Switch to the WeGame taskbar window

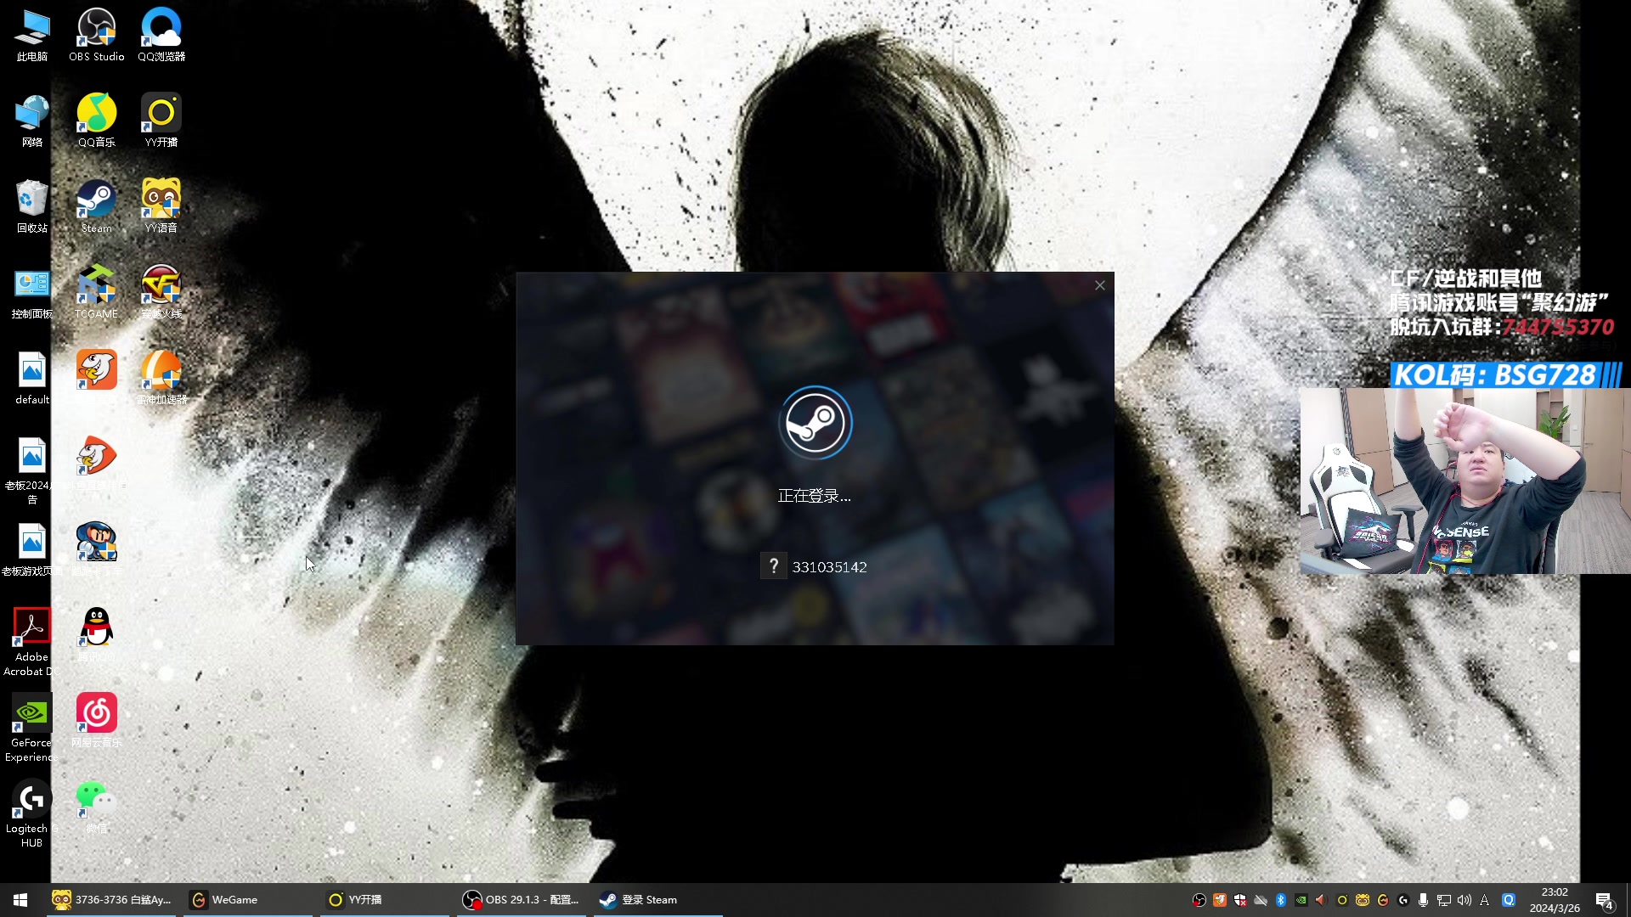pos(248,900)
